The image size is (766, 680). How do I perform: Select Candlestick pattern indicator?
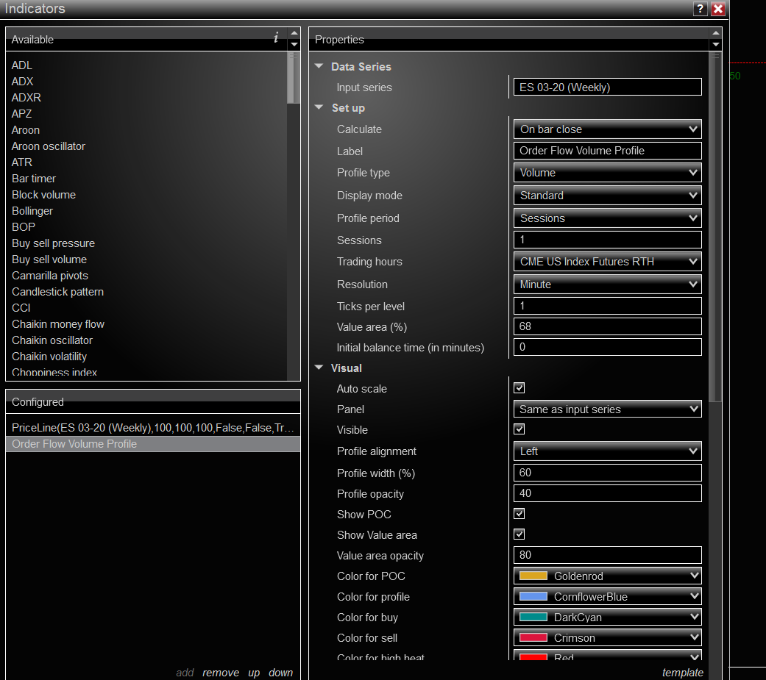[x=57, y=291]
